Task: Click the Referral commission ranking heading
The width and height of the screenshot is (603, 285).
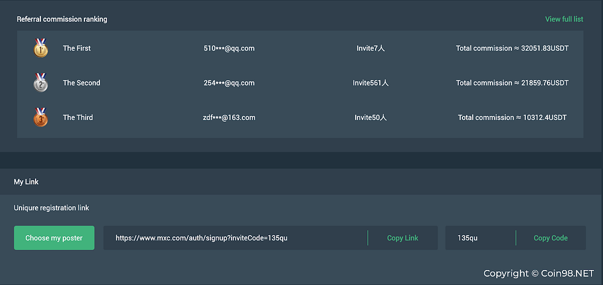Action: [x=62, y=19]
